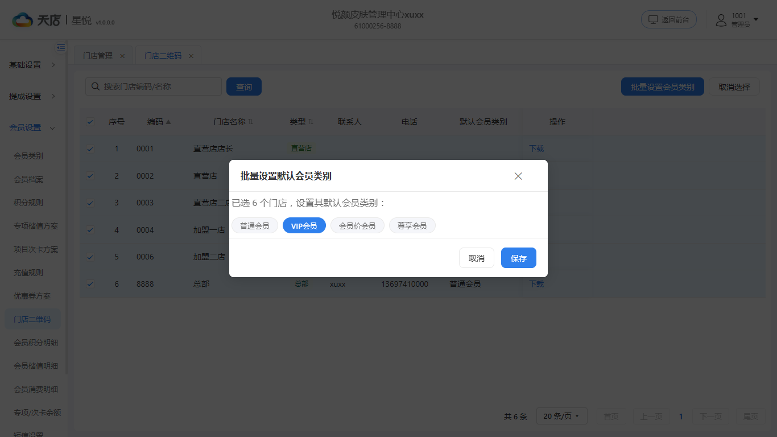
Task: Switch to the 门店二维码 tab
Action: tap(163, 56)
